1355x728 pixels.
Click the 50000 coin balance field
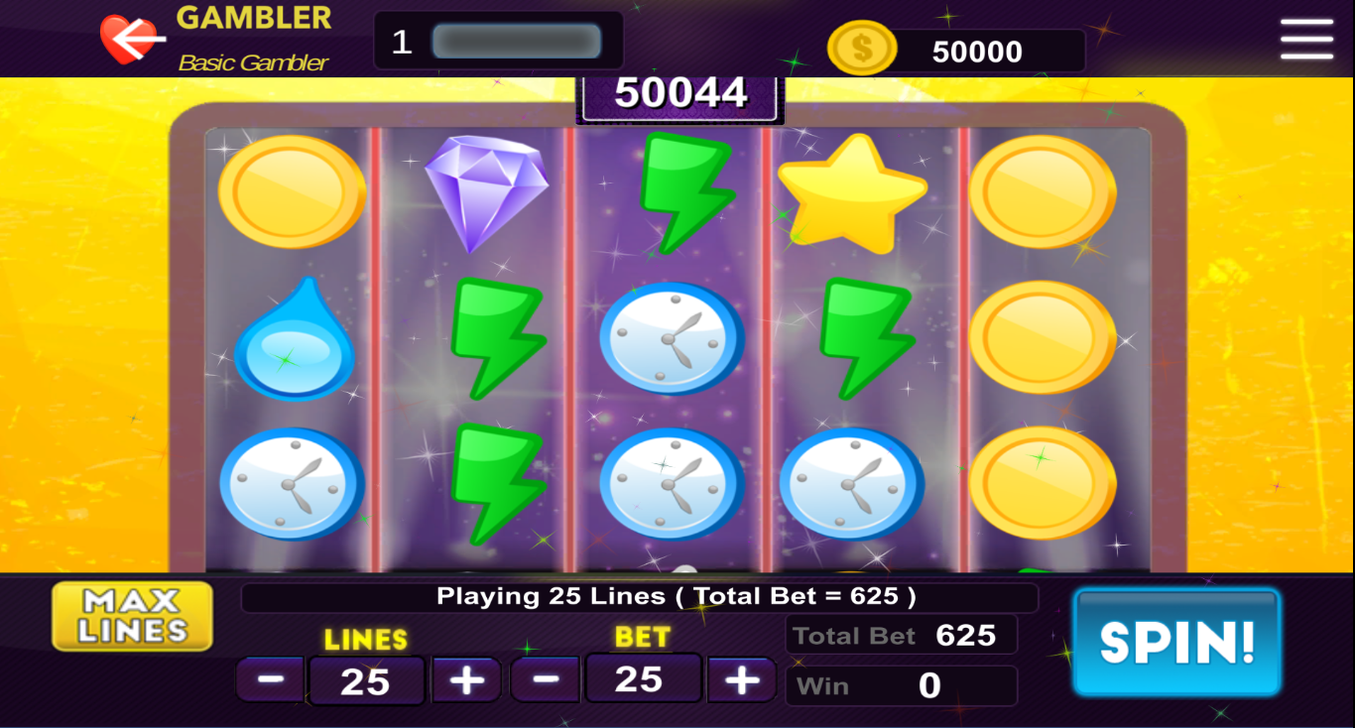pyautogui.click(x=977, y=52)
